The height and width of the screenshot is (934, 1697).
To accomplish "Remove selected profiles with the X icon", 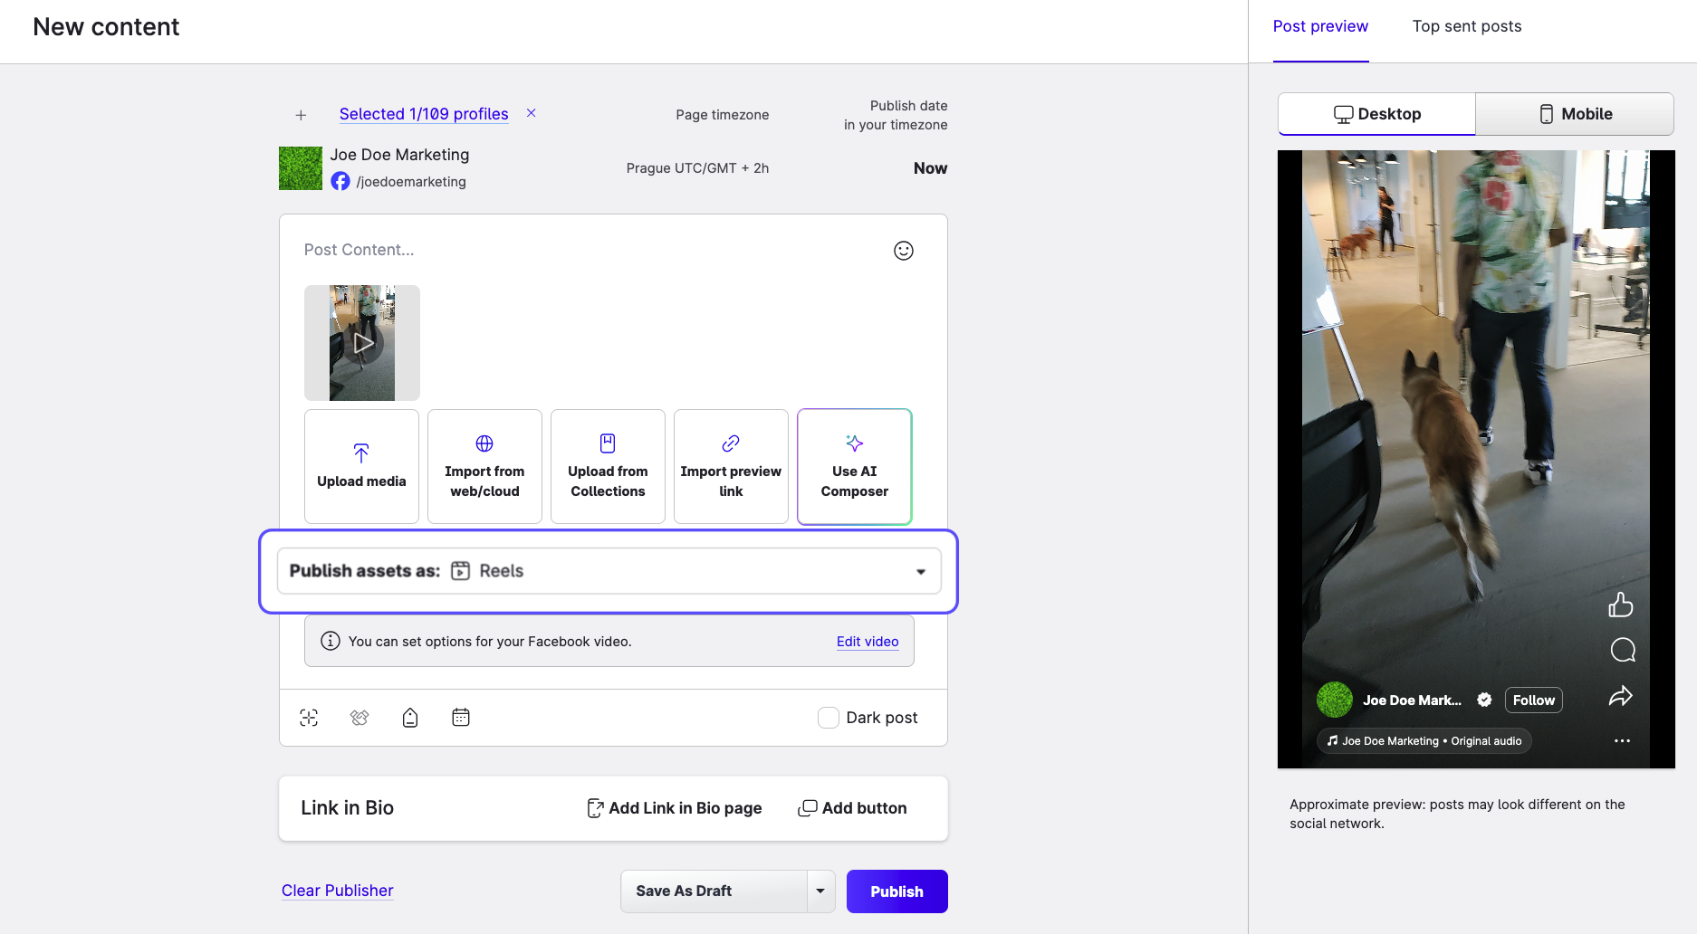I will [x=532, y=113].
